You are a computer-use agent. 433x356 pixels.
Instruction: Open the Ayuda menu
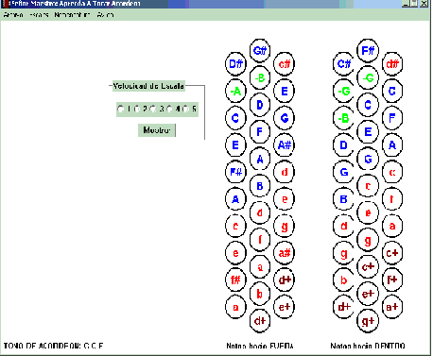pyautogui.click(x=105, y=15)
